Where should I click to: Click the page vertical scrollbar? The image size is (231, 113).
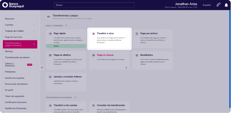pos(230,59)
